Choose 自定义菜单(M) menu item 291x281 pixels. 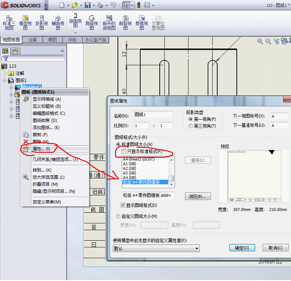click(55, 202)
